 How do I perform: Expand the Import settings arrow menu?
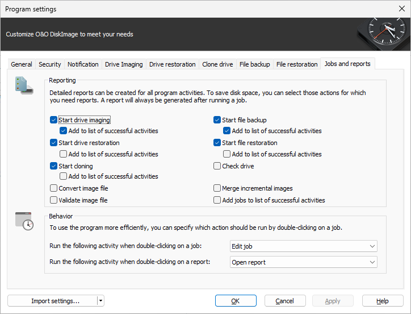(100, 300)
